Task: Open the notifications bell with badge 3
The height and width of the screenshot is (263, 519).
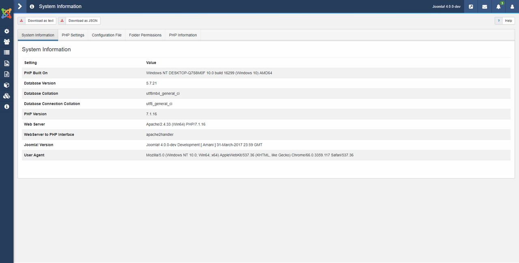Action: point(499,6)
